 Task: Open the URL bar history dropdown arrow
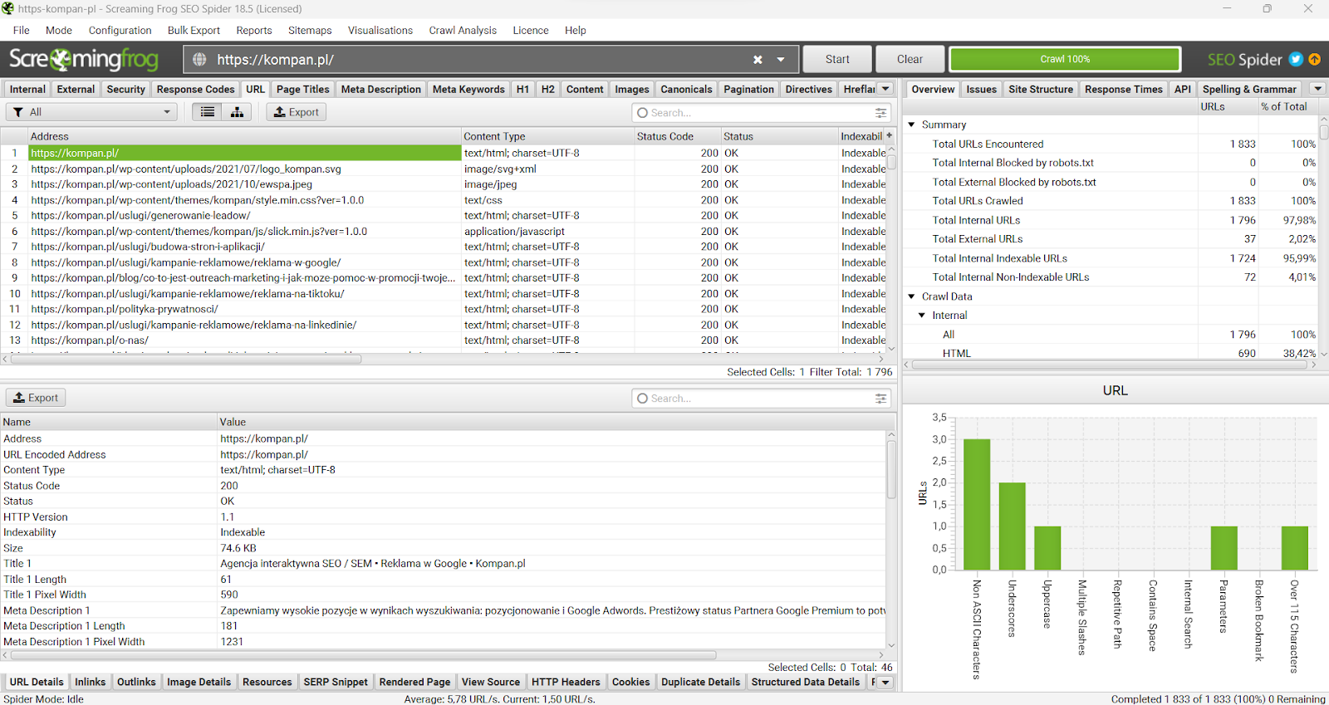point(781,60)
